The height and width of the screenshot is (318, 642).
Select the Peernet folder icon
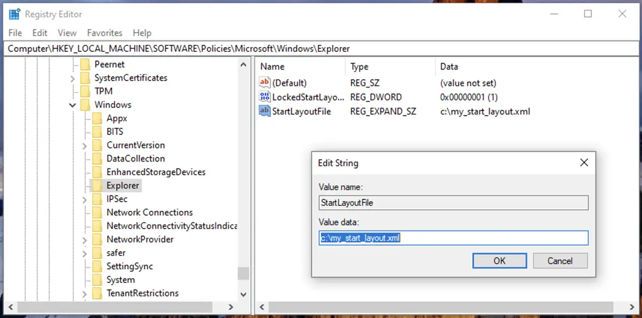tap(85, 65)
